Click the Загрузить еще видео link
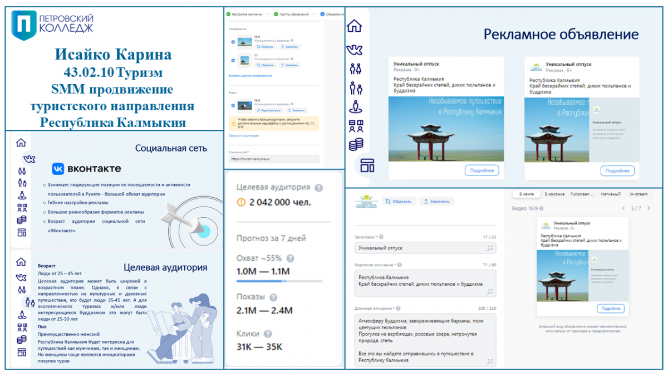This screenshot has height=376, width=668. pyautogui.click(x=244, y=135)
